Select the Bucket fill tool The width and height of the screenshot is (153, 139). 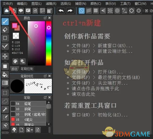click(x=5, y=75)
